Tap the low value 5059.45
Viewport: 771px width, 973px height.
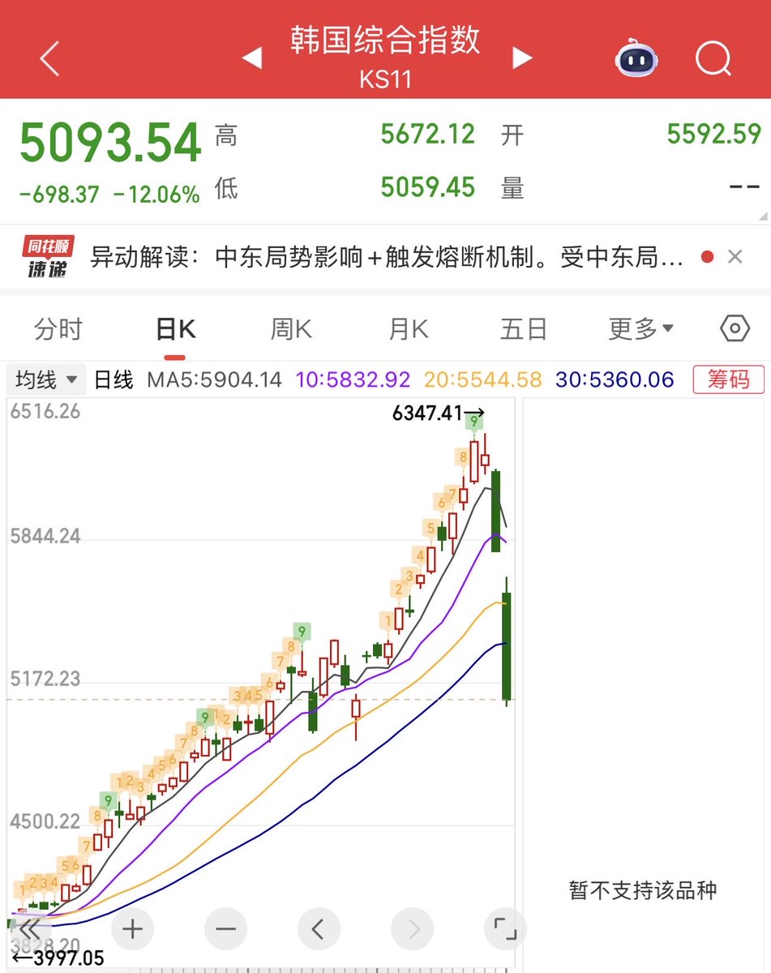coord(428,187)
